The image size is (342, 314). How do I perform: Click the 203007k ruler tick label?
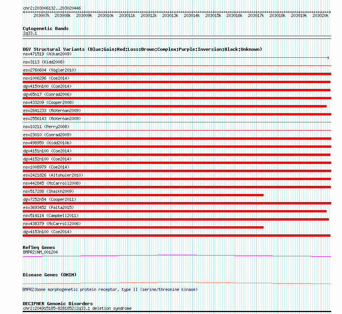[42, 15]
